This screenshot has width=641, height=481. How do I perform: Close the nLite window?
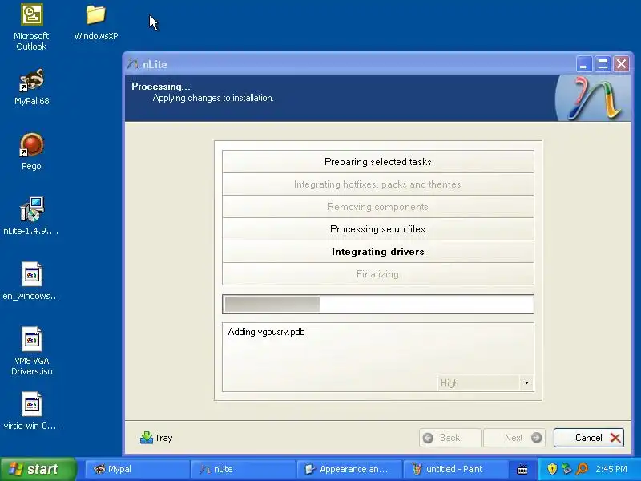tap(622, 64)
